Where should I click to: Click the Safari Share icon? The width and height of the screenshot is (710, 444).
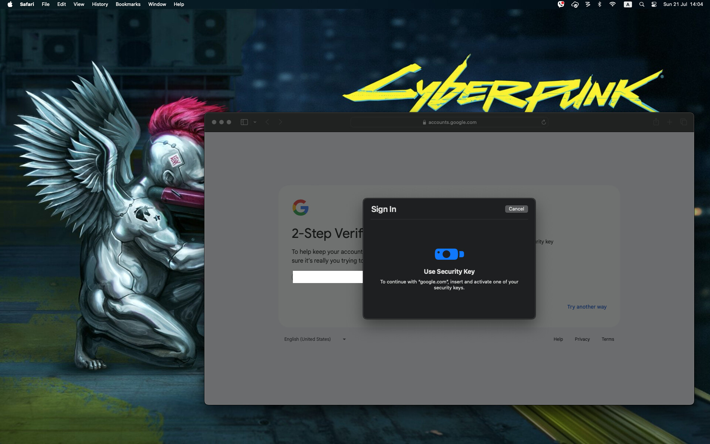pos(656,122)
